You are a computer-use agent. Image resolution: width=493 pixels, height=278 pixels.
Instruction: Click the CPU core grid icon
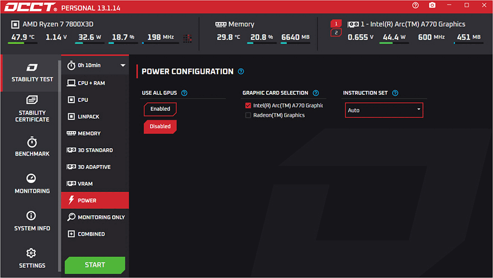[x=187, y=38]
